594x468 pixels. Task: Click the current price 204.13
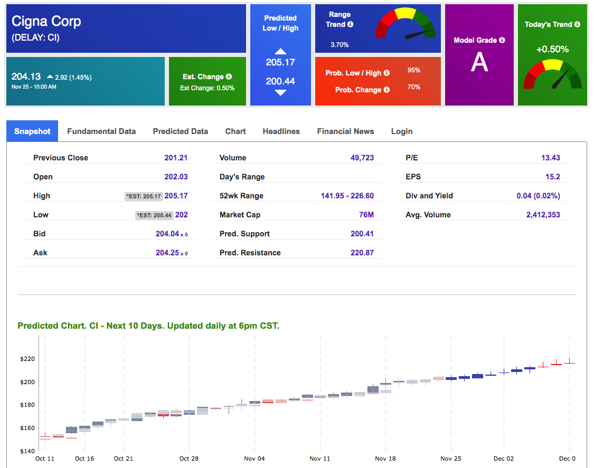pos(26,77)
